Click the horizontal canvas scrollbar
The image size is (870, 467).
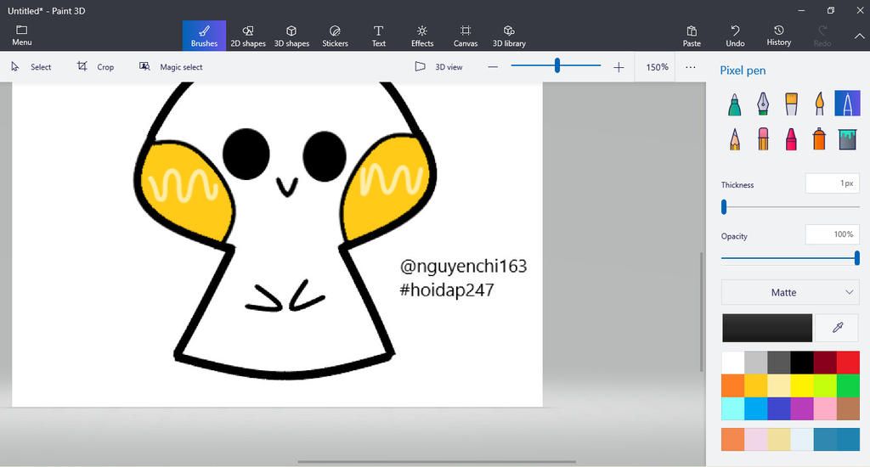point(437,461)
